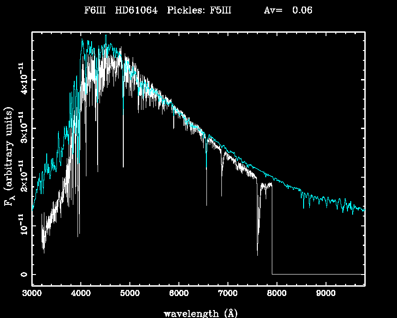Click the Fλ (arbitrary units) y-axis label
The width and height of the screenshot is (397, 318).
click(9, 157)
